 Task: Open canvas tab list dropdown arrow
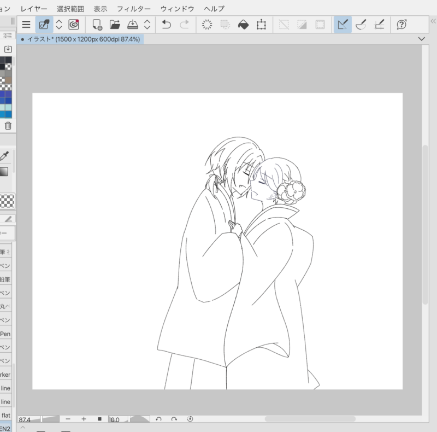click(x=422, y=39)
